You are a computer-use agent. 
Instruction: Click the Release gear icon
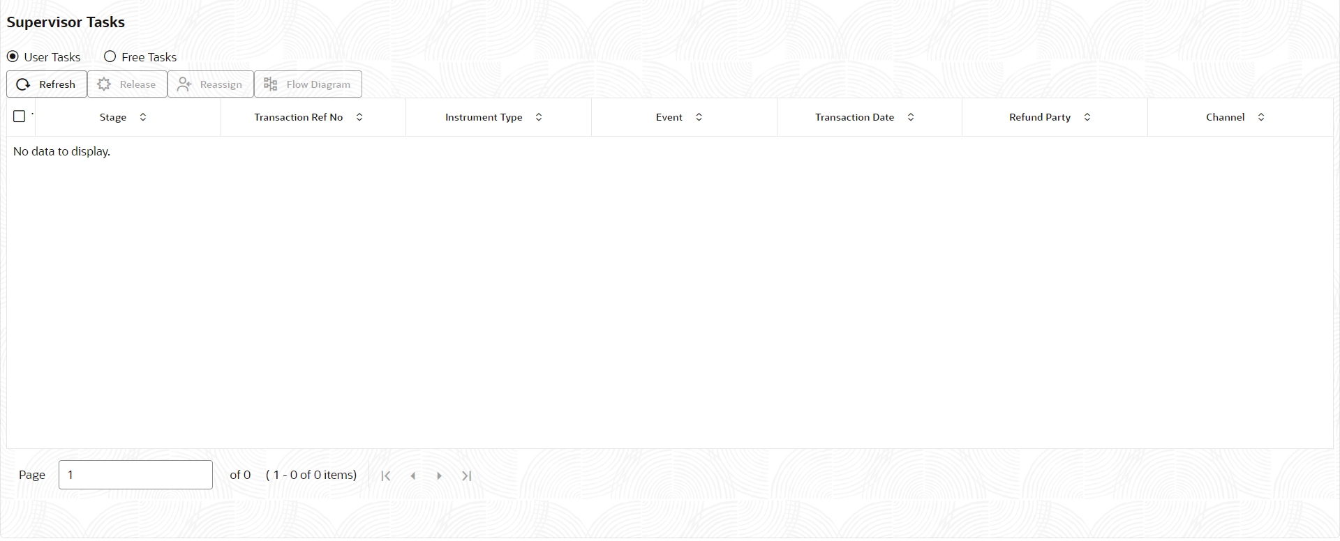tap(104, 84)
